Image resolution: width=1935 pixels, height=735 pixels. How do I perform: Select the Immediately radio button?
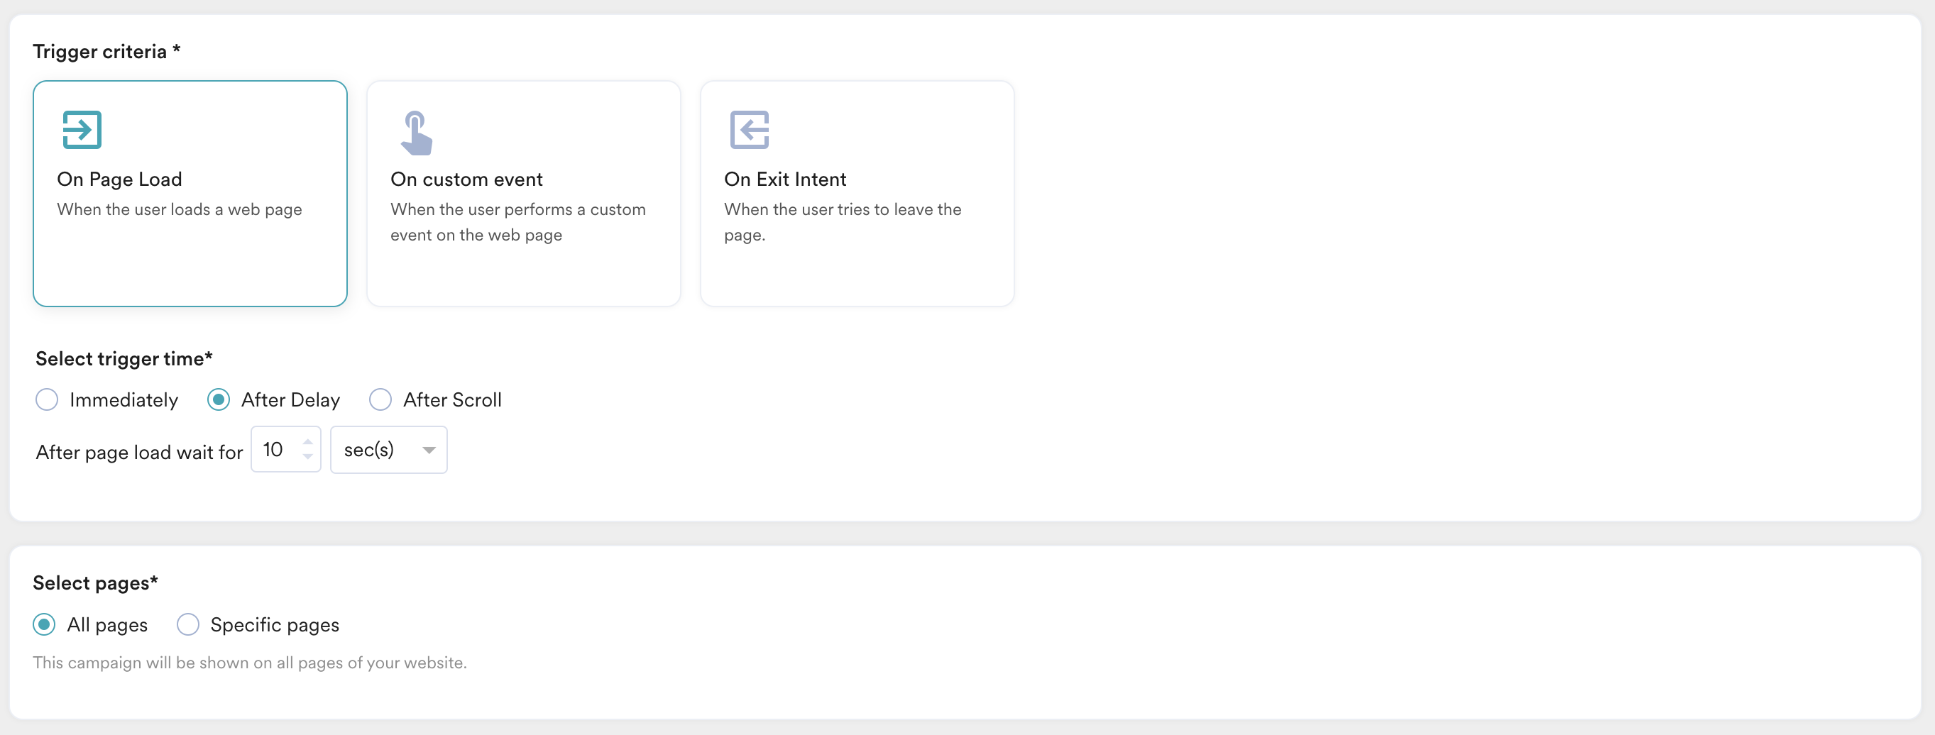point(47,399)
